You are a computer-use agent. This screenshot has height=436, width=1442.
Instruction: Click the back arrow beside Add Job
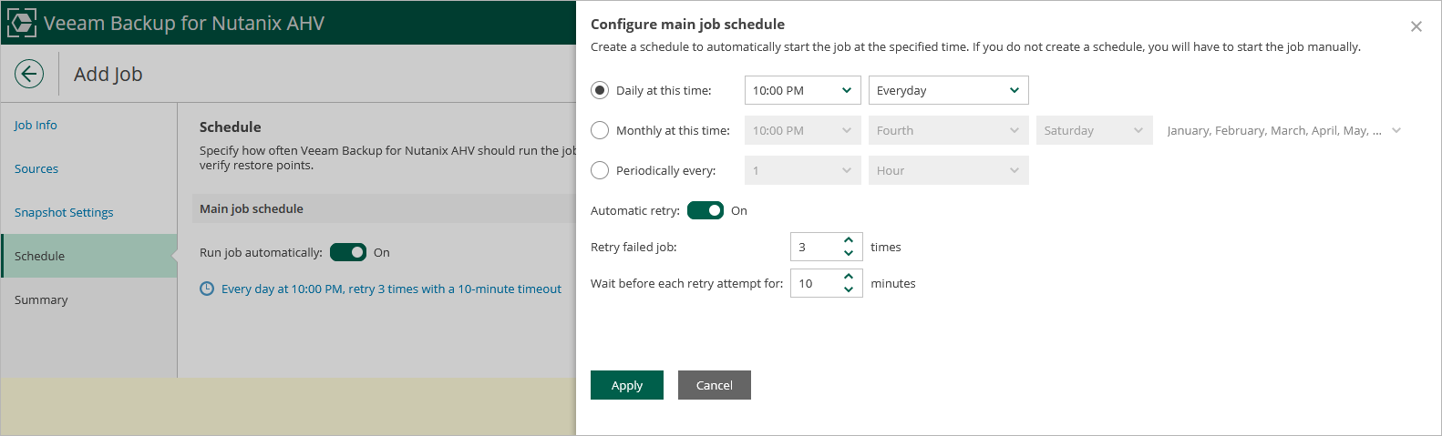pos(29,74)
